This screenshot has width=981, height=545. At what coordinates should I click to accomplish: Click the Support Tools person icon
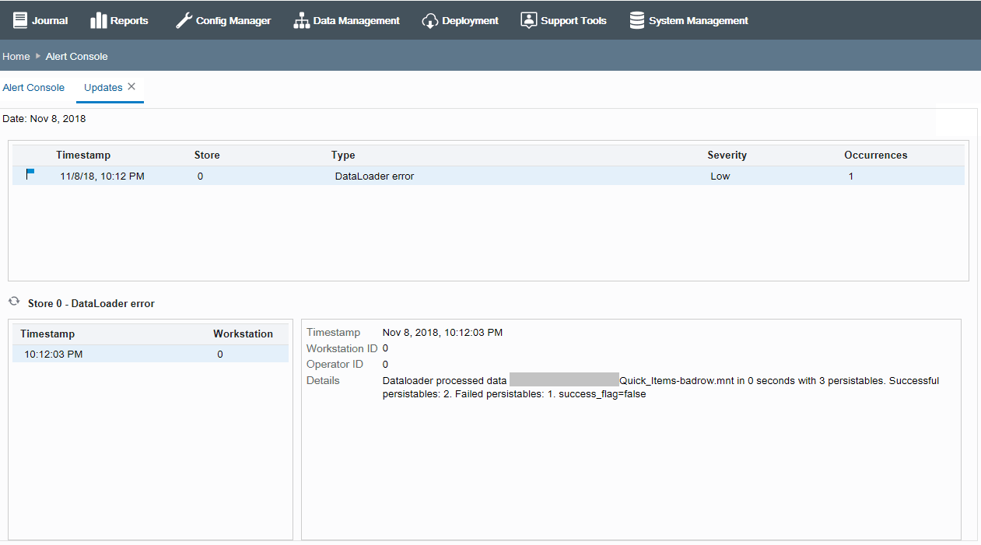tap(529, 20)
